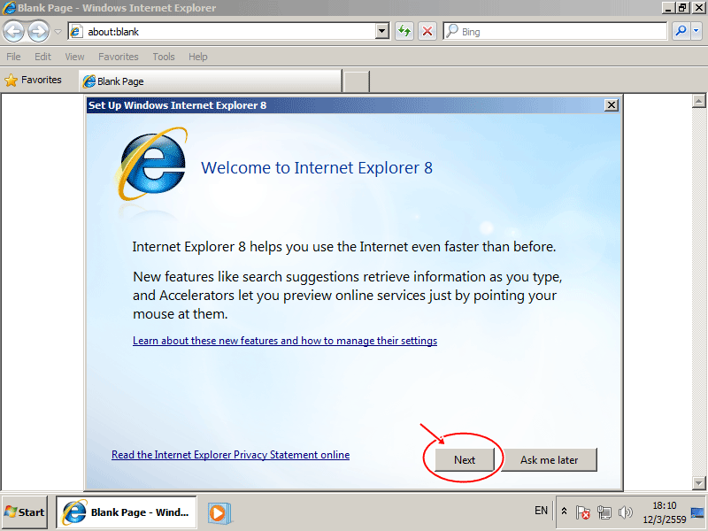The image size is (708, 531).
Task: Open the Favorites menu
Action: 119,57
